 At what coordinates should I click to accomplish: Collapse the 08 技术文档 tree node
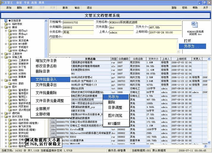[x=2, y=116]
